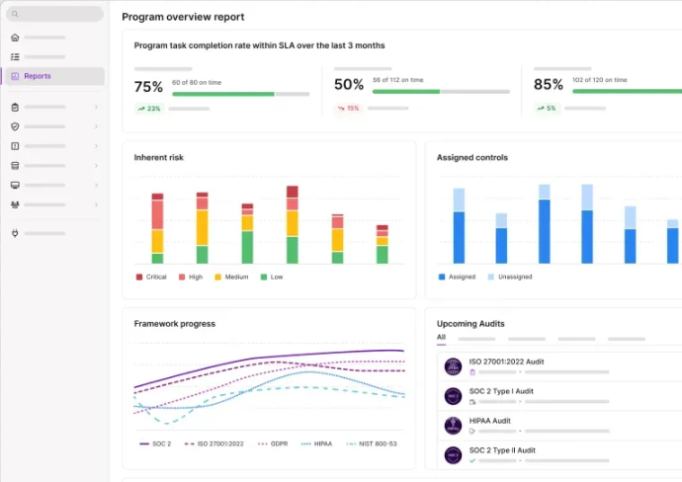Click the clipboard icon in sidebar
The height and width of the screenshot is (482, 682).
click(x=15, y=107)
